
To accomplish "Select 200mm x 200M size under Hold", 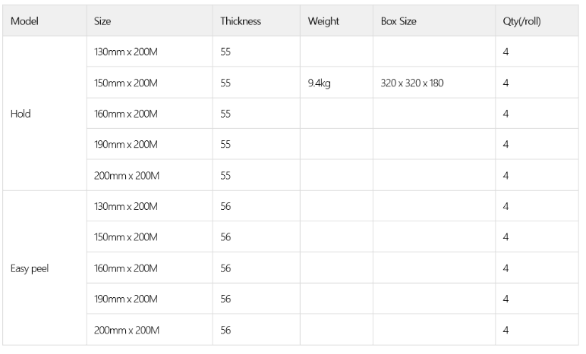I will click(x=126, y=176).
